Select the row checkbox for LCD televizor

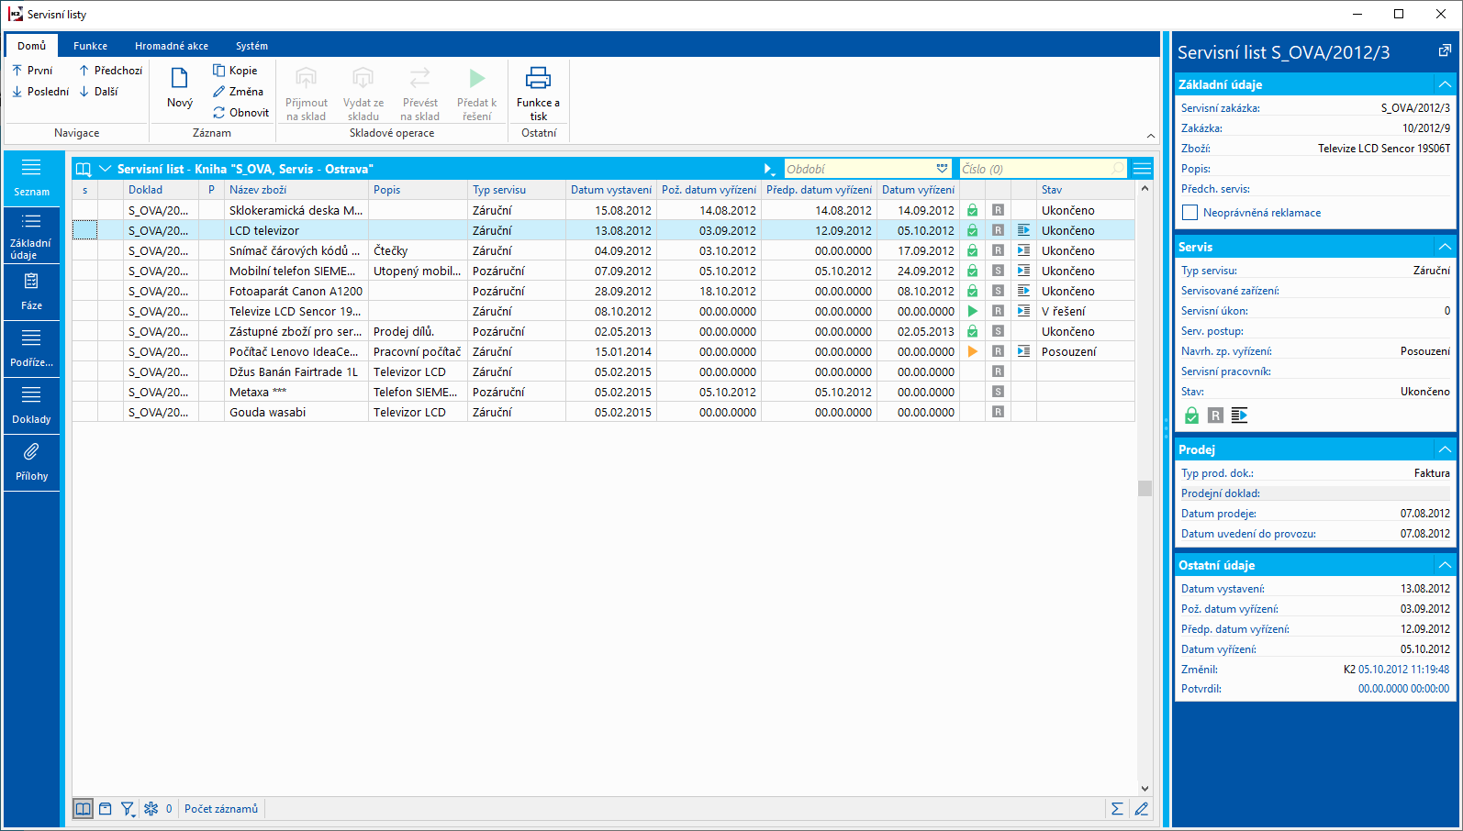(84, 231)
